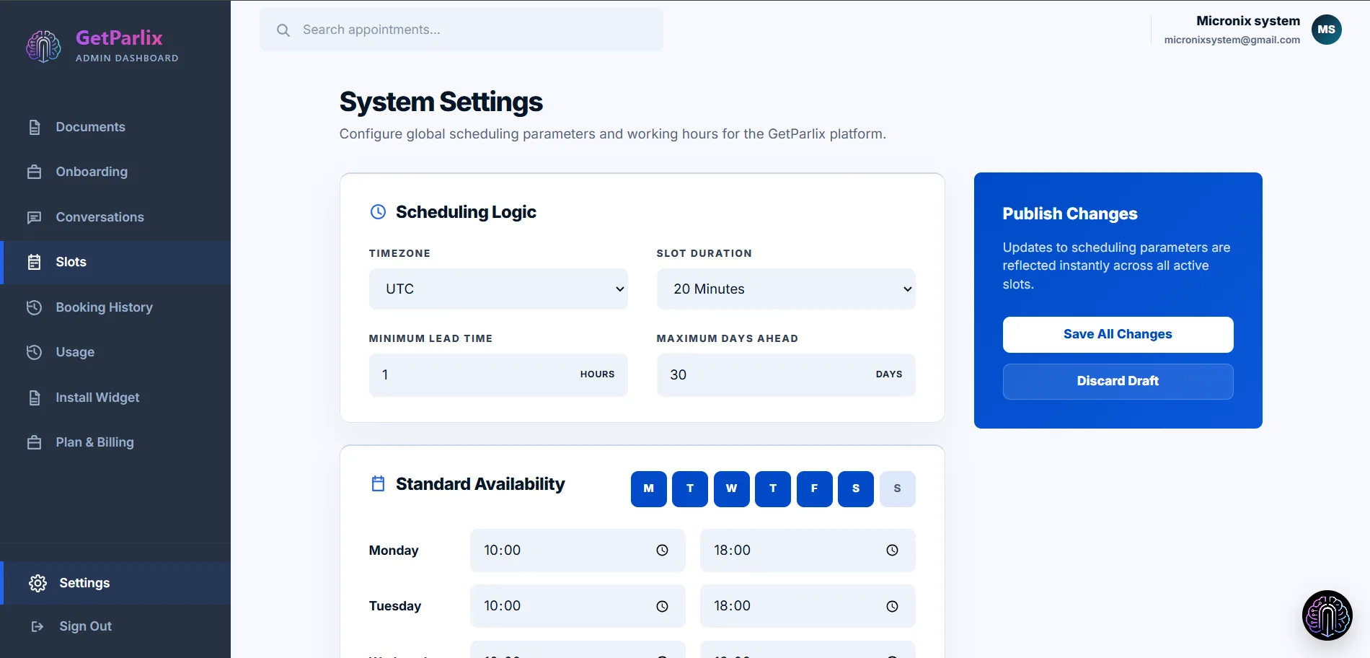Open the floating brain chat widget
This screenshot has width=1370, height=658.
[1327, 615]
